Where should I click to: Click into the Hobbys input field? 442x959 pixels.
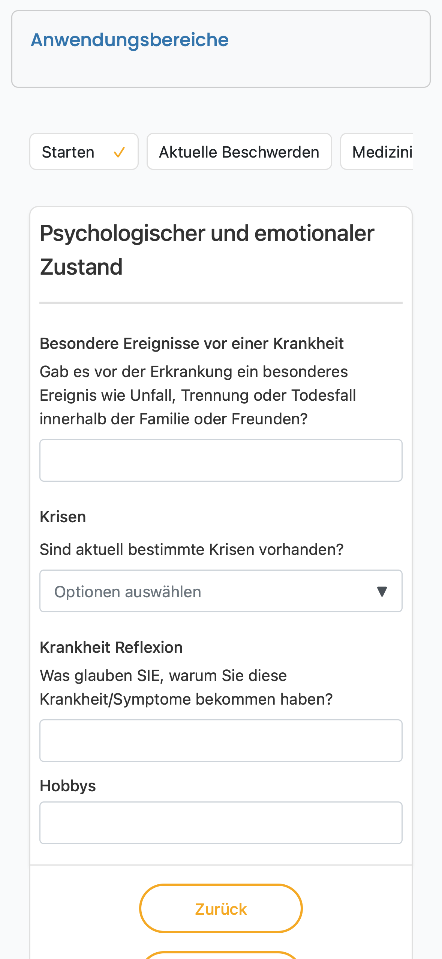pos(221,823)
